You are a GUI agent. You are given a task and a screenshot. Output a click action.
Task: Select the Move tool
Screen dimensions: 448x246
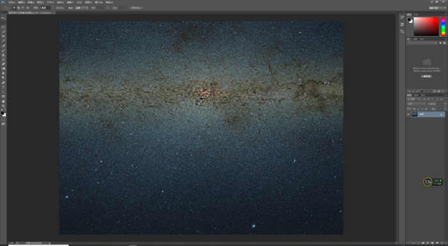click(3, 18)
